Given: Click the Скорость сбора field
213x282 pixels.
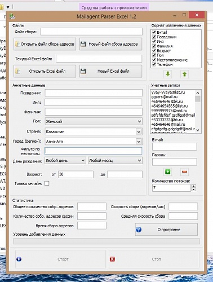Looking at the screenshot, I should [183, 206].
